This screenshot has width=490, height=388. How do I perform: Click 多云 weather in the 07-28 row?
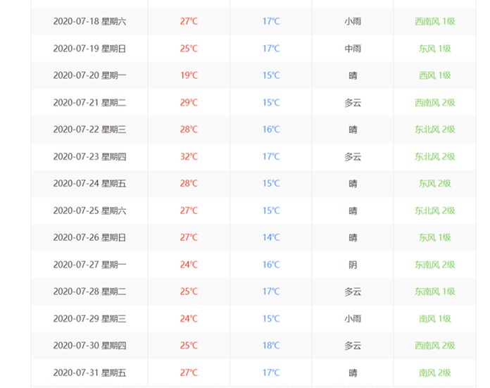tap(353, 292)
